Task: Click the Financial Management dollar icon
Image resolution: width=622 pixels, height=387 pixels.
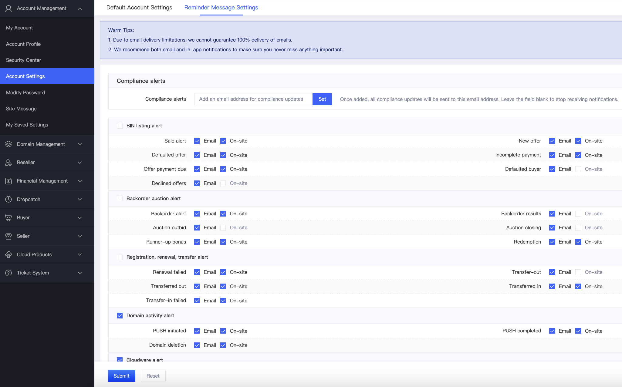Action: (x=8, y=181)
